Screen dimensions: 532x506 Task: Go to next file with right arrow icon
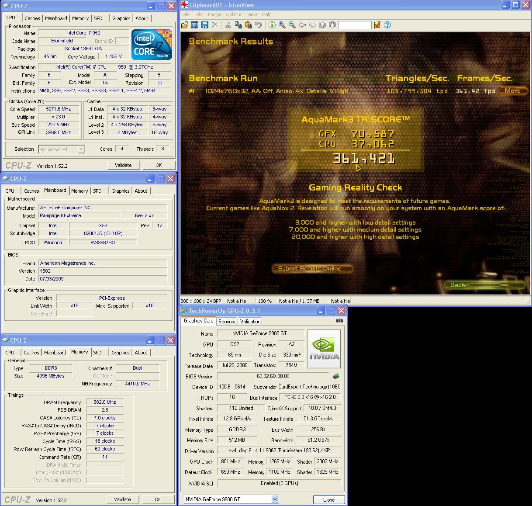tap(312, 25)
